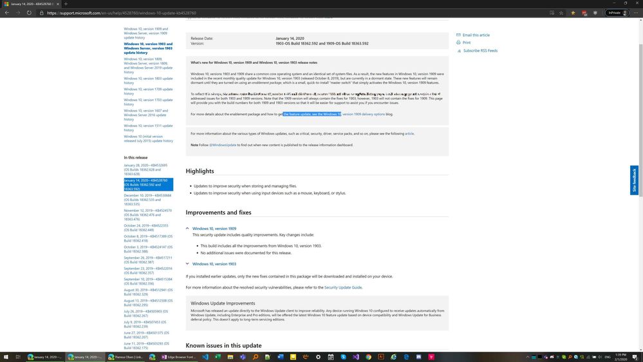
Task: Switch to Edge Browser Font taskbar window
Action: (x=179, y=357)
